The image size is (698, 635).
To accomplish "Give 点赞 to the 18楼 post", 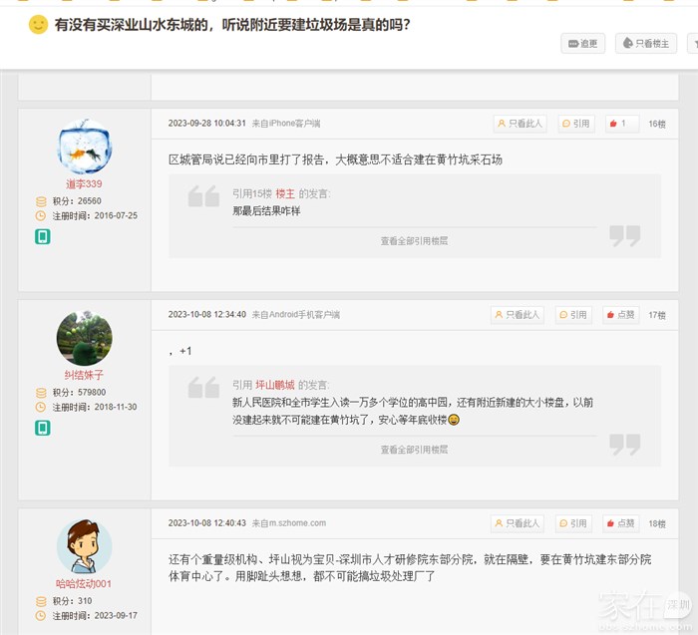I will click(x=621, y=523).
